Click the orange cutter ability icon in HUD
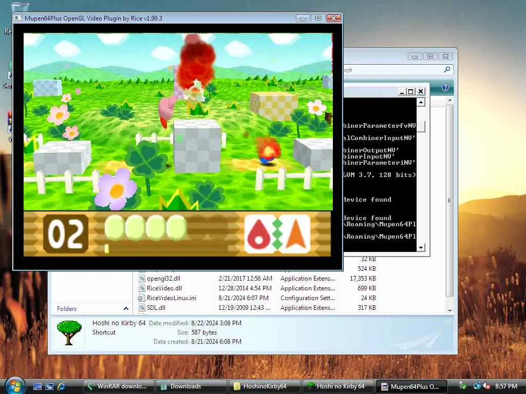This screenshot has width=526, height=394. (295, 234)
